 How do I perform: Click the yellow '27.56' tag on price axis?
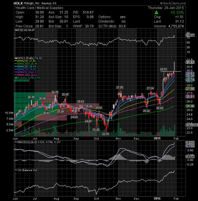[190, 89]
